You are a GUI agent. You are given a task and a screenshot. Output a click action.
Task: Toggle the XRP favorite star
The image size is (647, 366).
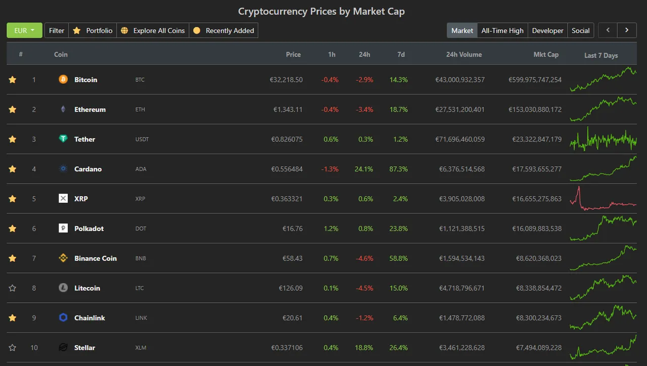tap(13, 199)
